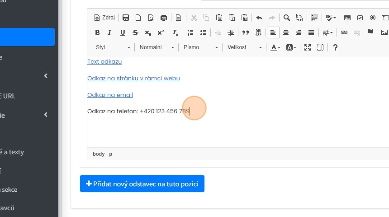
Task: Insert a checkbox form element
Action: [x=360, y=18]
